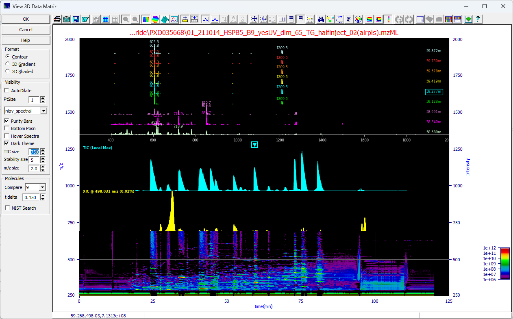
Task: Open the nipy_spectral colormap dropdown
Action: [44, 111]
